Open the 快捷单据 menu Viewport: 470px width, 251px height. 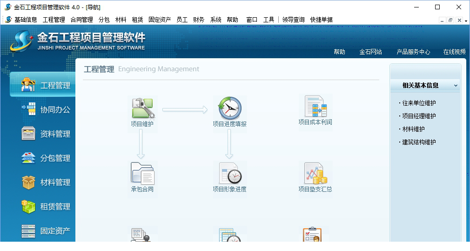[x=322, y=20]
